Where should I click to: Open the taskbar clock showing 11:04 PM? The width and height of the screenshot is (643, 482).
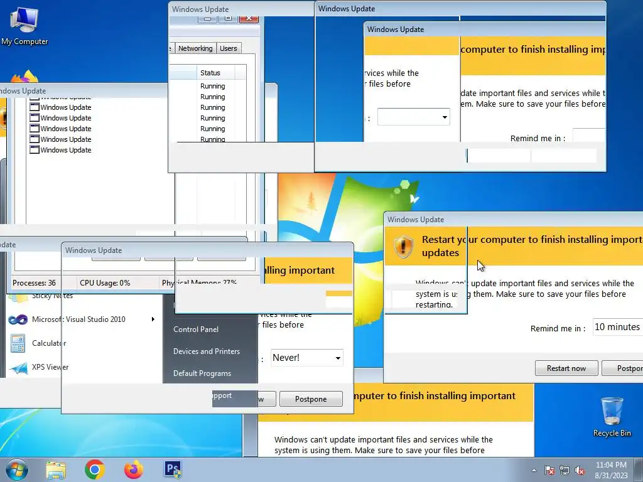pyautogui.click(x=611, y=469)
